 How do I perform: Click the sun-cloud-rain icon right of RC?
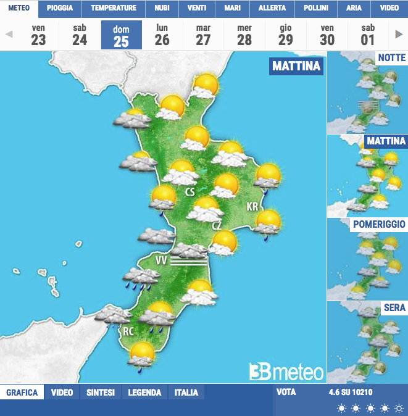(158, 317)
